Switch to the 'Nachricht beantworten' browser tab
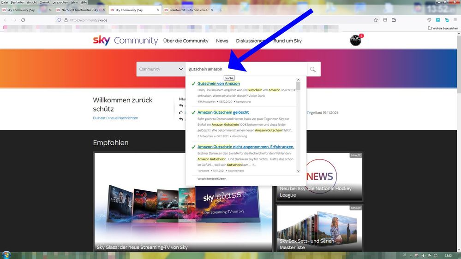 click(x=79, y=10)
